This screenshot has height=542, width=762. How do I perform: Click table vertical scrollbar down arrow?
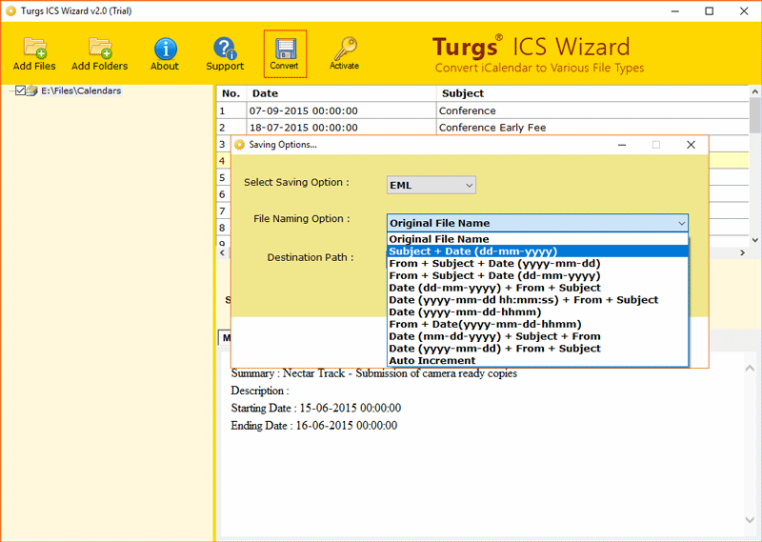click(x=754, y=240)
